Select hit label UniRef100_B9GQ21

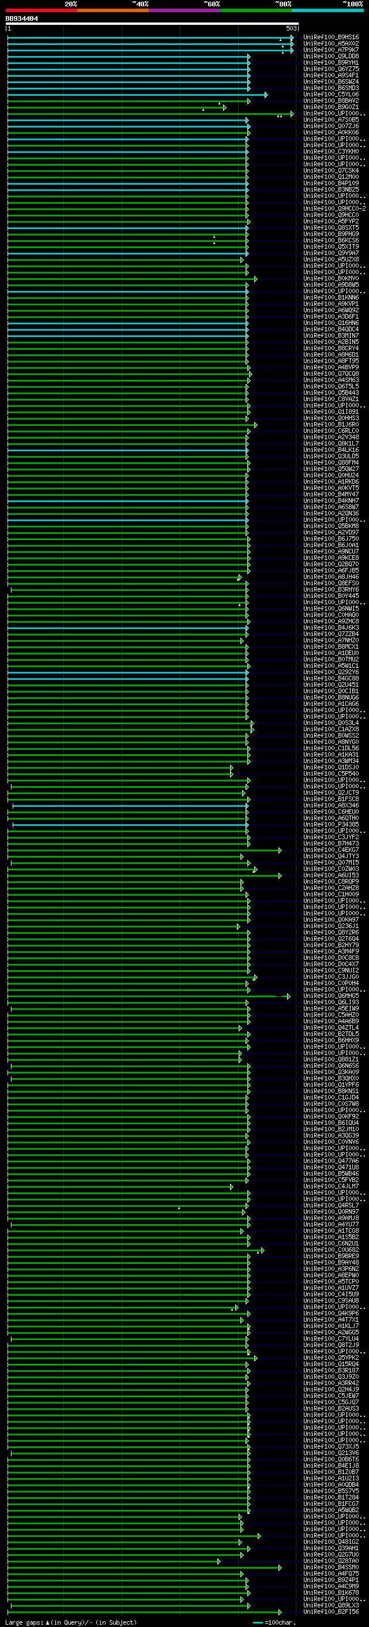point(331,107)
